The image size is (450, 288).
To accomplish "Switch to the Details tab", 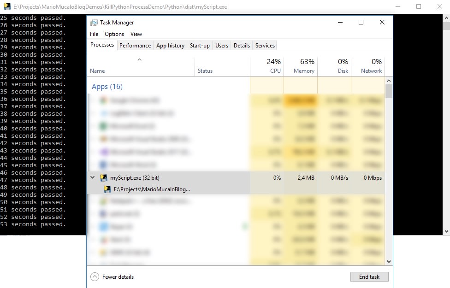I will [x=242, y=45].
